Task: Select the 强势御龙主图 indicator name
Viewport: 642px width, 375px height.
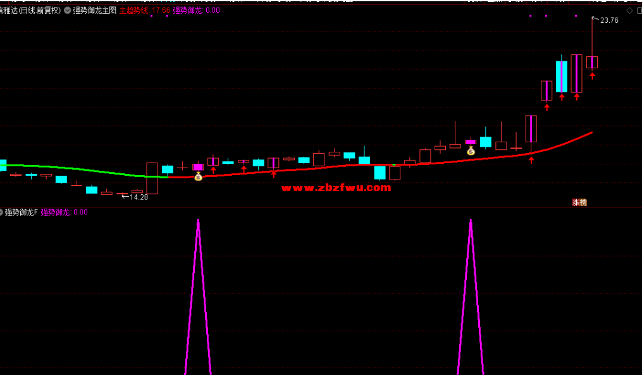Action: tap(95, 11)
